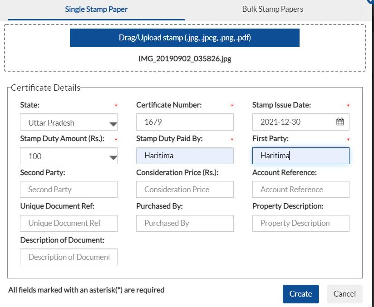Focus the Purchased By input field
The image size is (374, 307).
point(185,224)
